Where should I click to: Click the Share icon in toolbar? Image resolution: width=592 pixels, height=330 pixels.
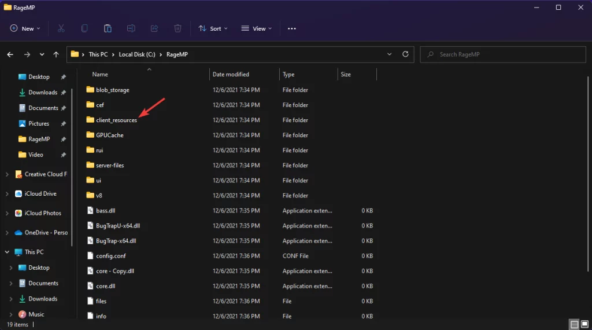(154, 28)
